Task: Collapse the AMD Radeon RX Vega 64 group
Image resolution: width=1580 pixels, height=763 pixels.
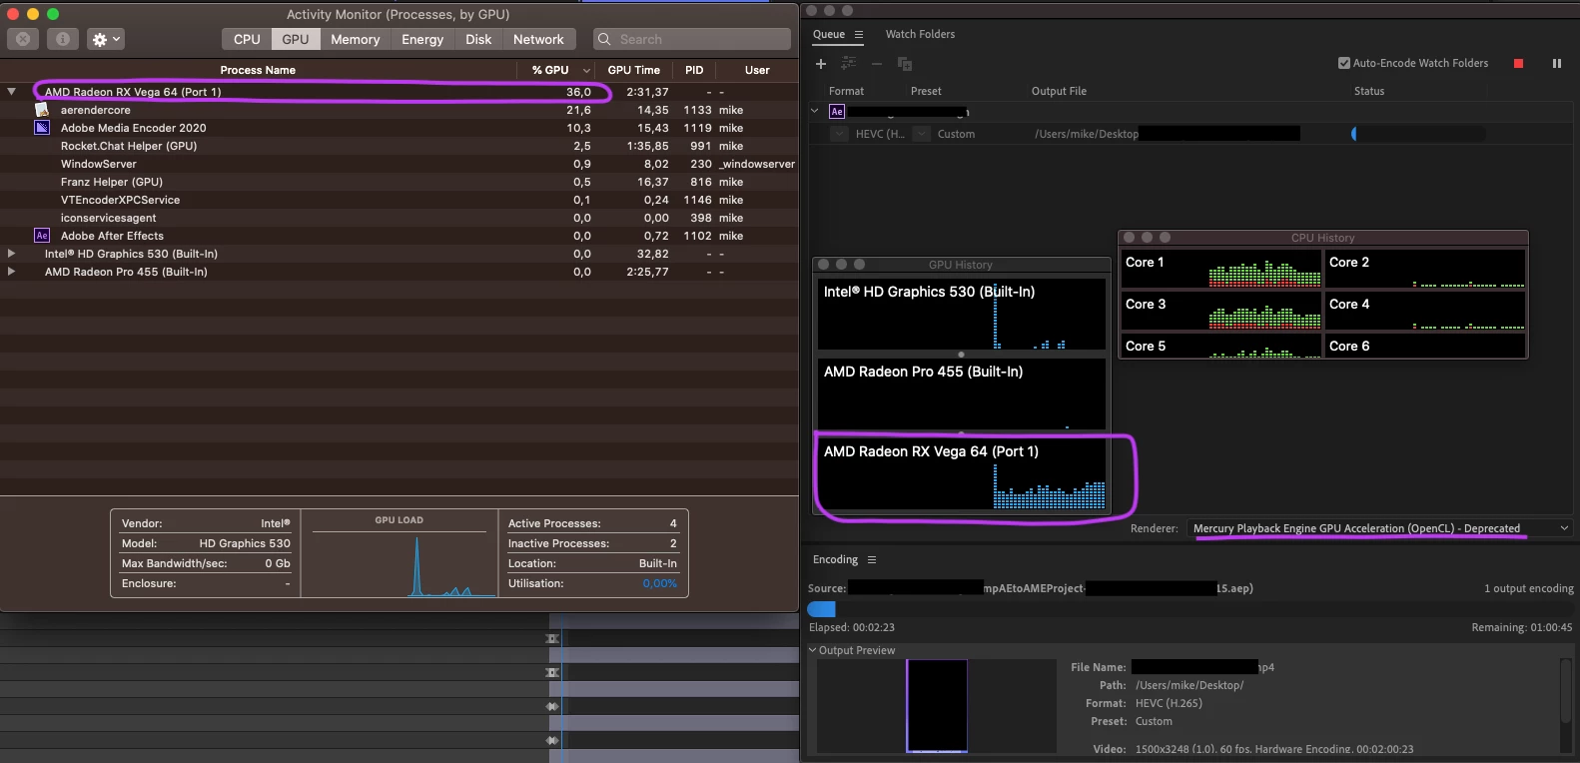Action: [12, 91]
